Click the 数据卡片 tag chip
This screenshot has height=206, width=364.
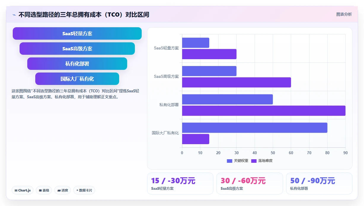point(84,190)
